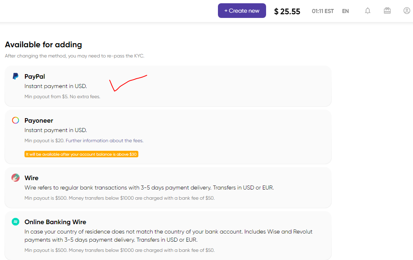The height and width of the screenshot is (260, 413).
Task: Click the Available for adding heading
Action: 43,45
